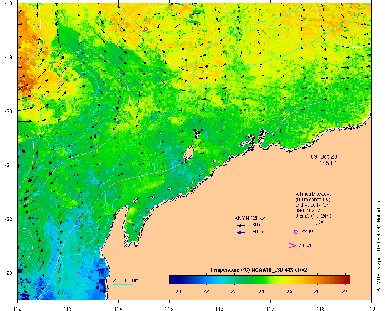
Task: Click the longitude axis label 115
Action: (x=169, y=308)
